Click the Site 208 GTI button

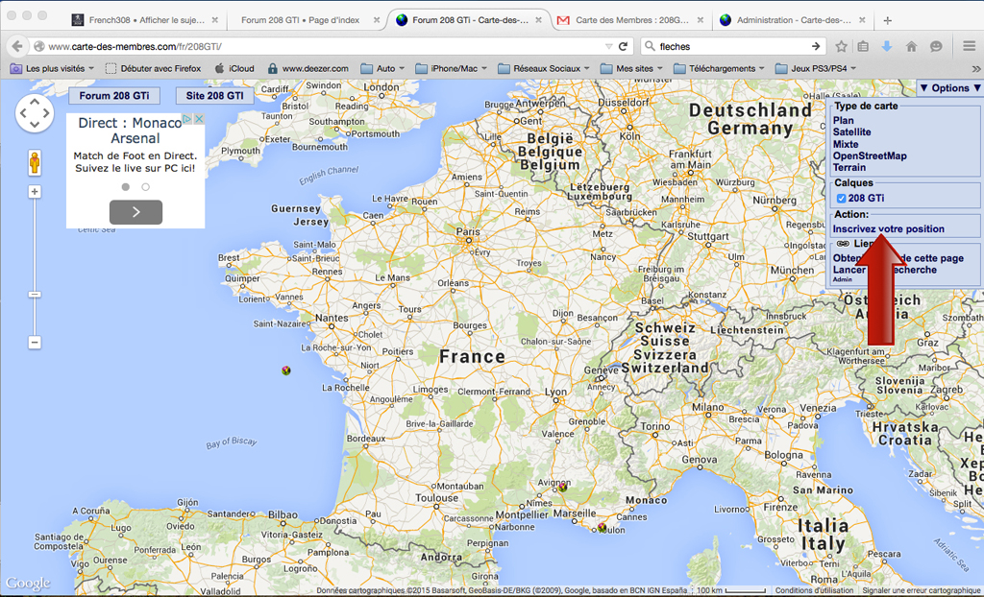tap(214, 96)
